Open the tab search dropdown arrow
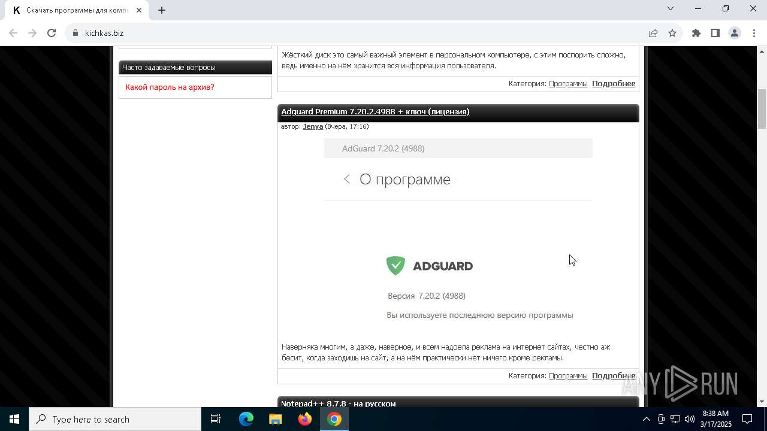 pyautogui.click(x=671, y=8)
